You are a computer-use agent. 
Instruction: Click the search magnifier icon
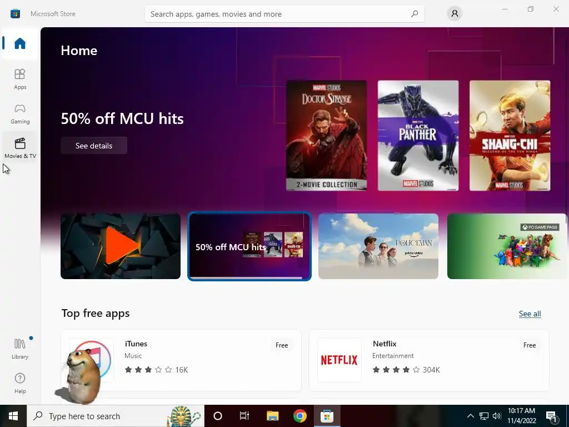click(414, 14)
